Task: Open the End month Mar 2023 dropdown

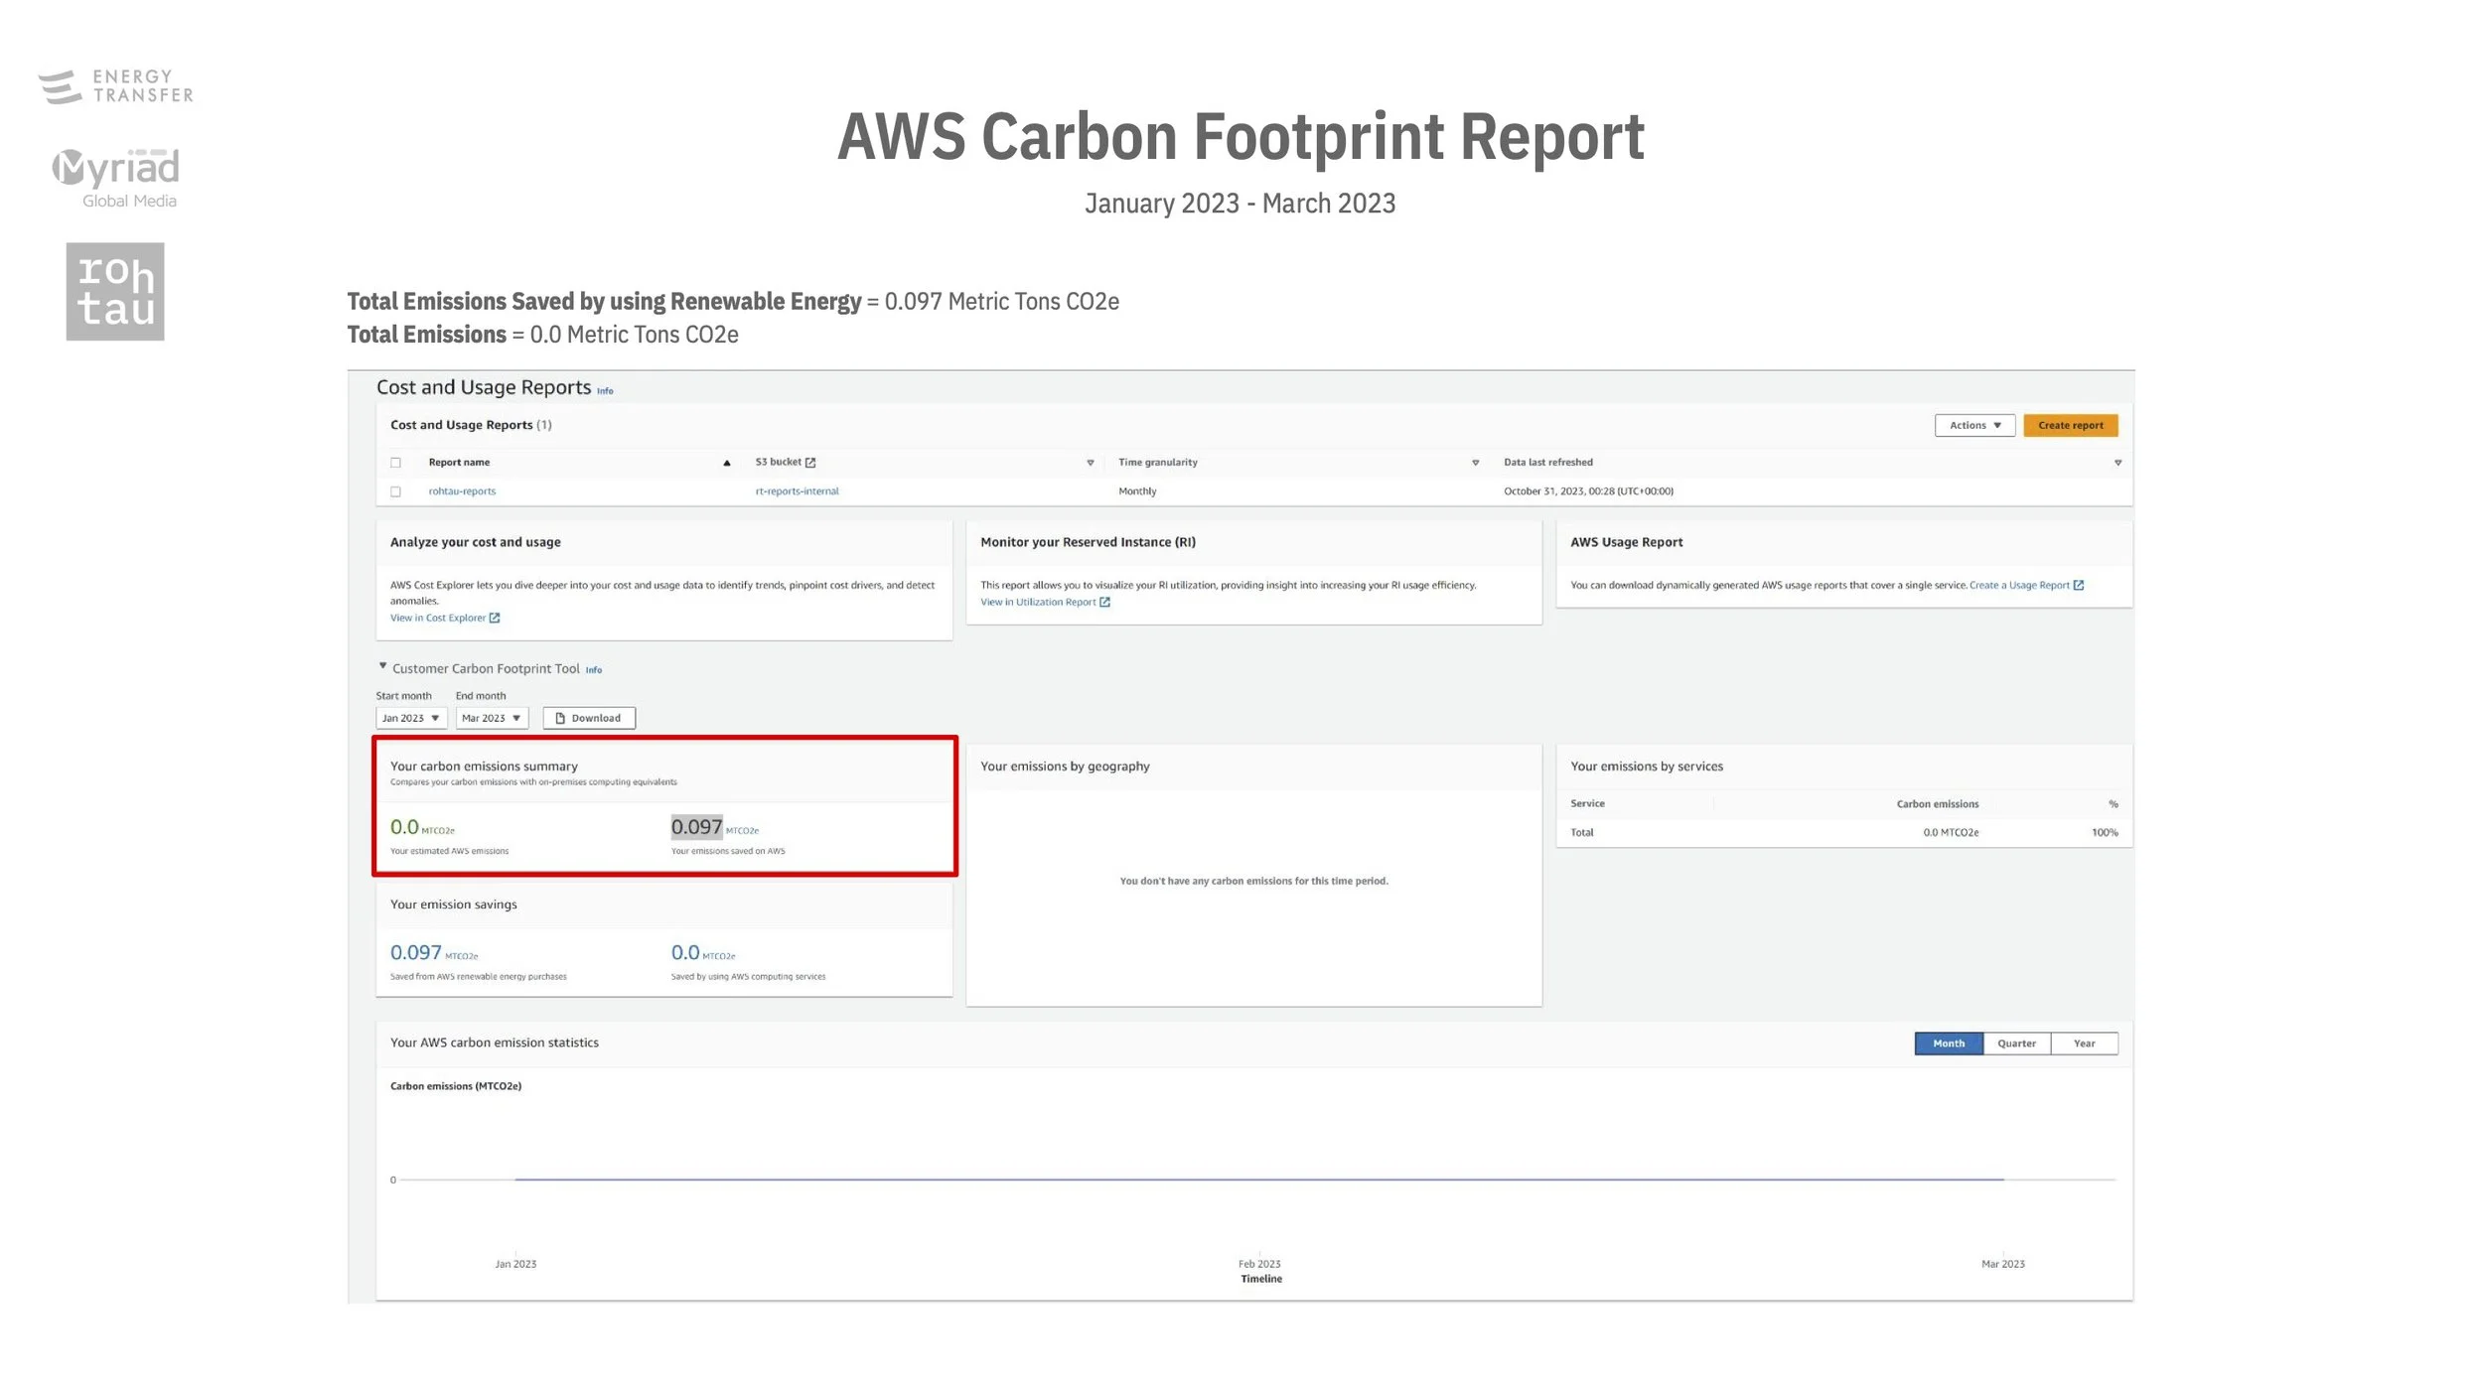Action: point(491,718)
